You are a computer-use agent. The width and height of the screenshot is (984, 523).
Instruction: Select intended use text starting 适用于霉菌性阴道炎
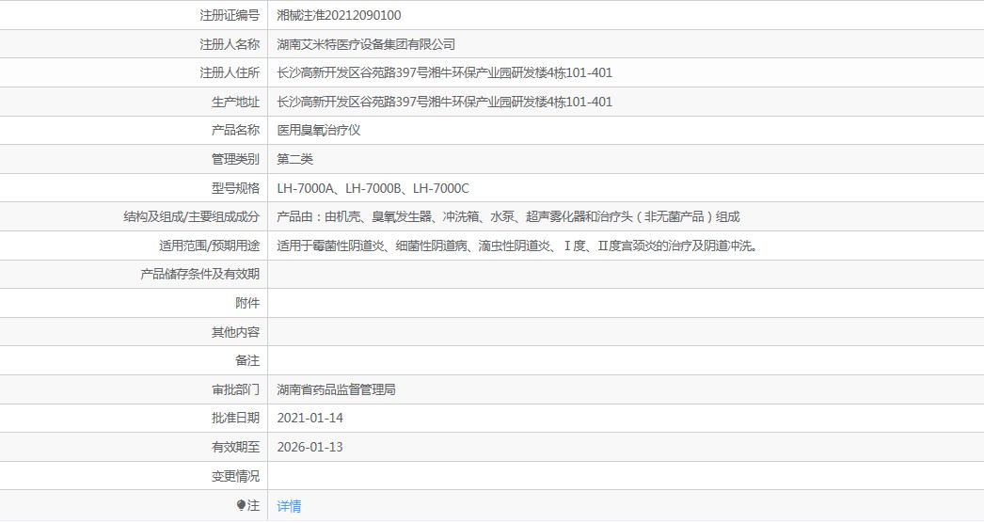point(518,246)
